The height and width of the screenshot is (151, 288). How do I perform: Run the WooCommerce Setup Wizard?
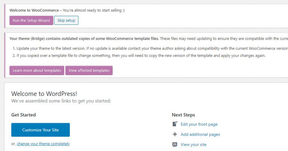[31, 20]
